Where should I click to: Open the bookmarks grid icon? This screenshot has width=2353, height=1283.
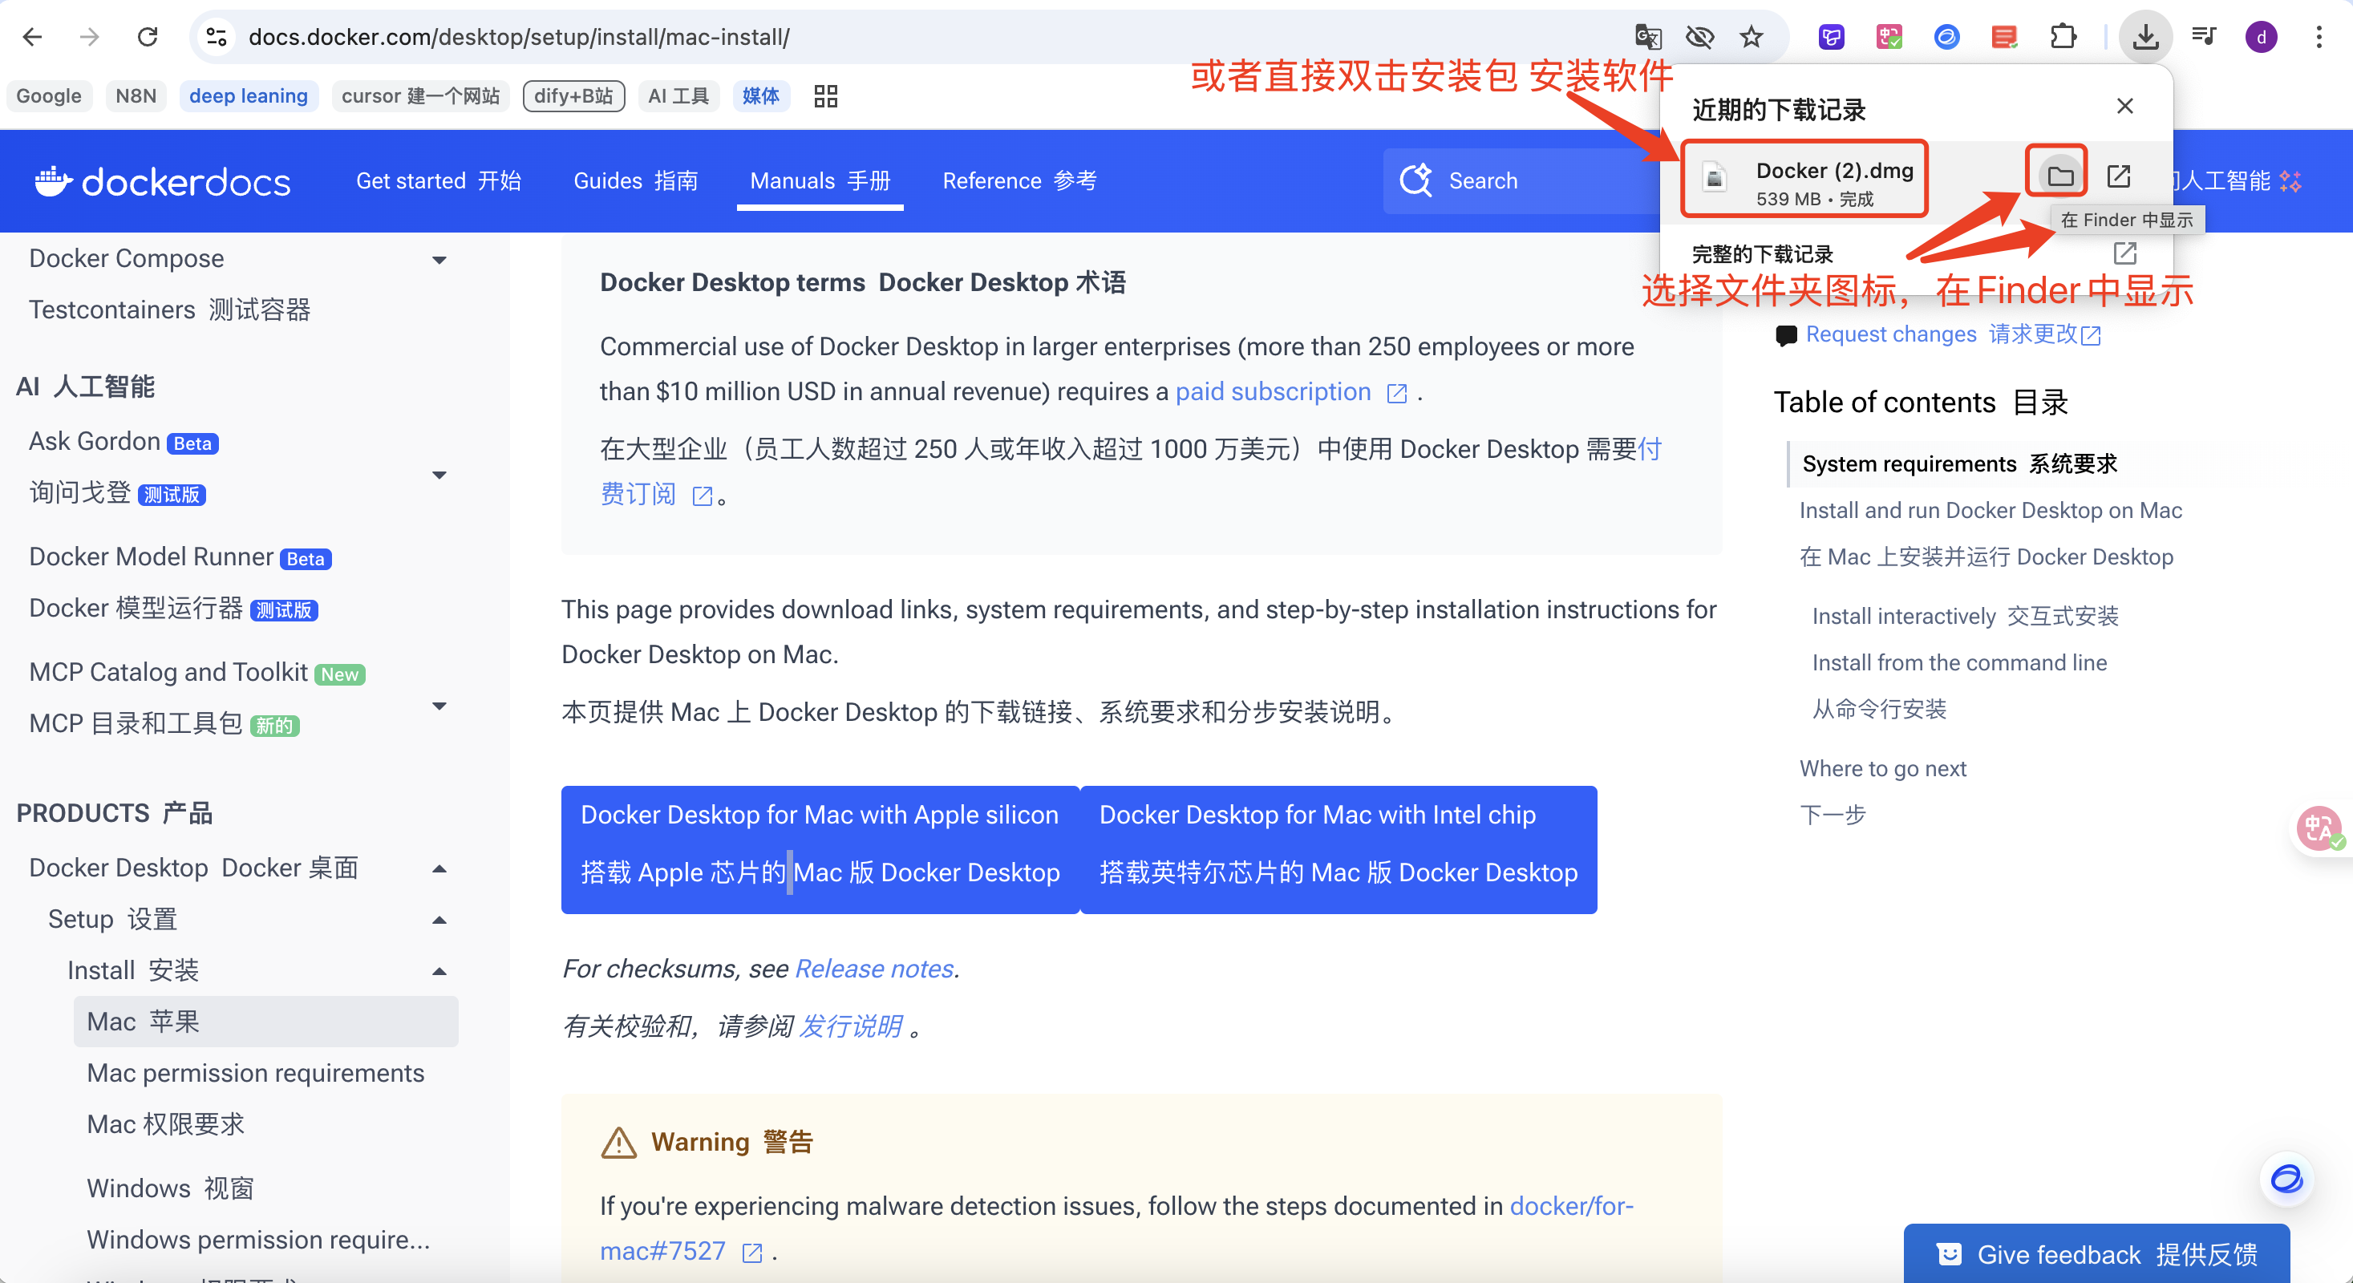[826, 96]
